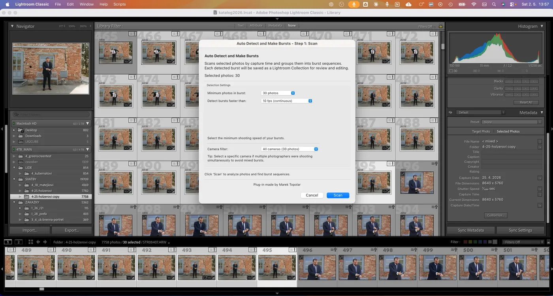The image size is (553, 296).
Task: Click the Export button
Action: coord(71,230)
